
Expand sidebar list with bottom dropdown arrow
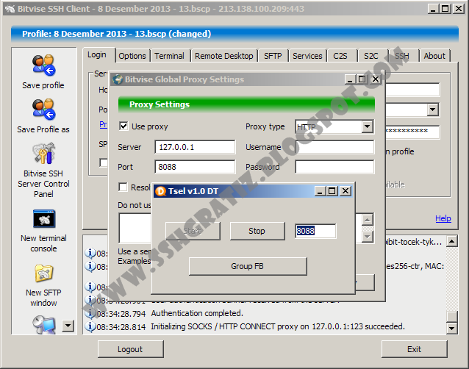pyautogui.click(x=68, y=326)
